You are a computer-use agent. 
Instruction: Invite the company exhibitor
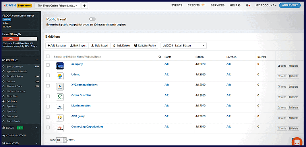(282, 66)
